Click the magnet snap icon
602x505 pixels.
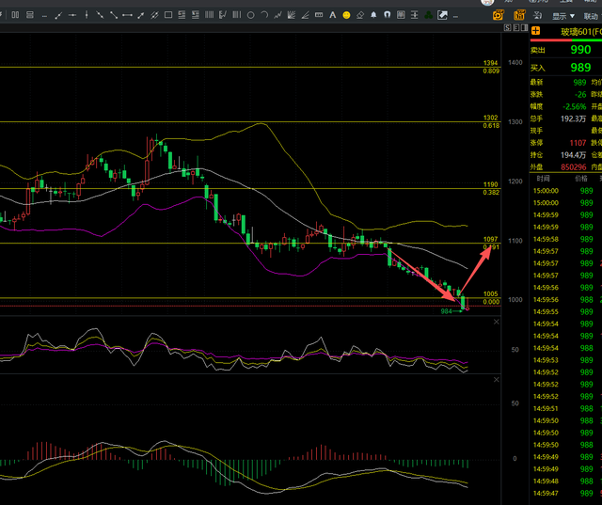(387, 15)
